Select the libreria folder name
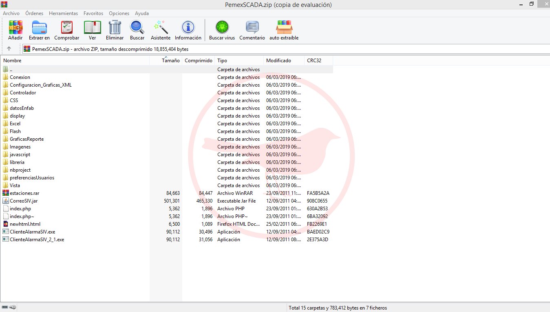 point(17,162)
